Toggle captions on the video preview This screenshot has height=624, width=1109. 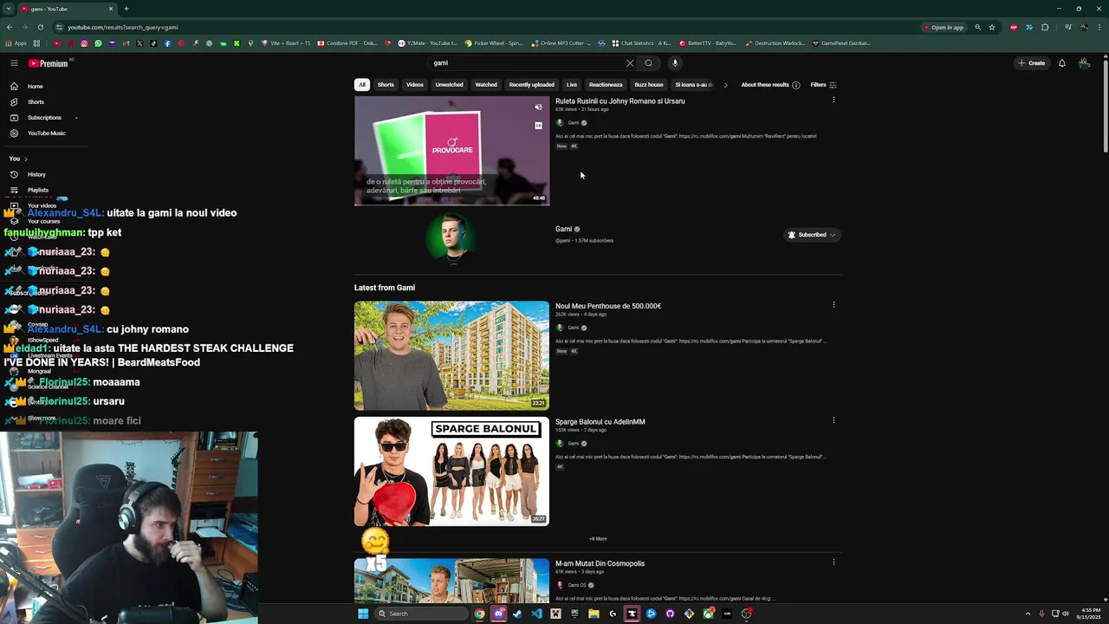[x=538, y=126]
